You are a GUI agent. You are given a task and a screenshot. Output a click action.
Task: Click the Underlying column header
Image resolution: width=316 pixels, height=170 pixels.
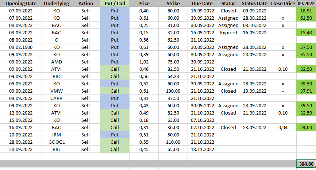point(56,4)
